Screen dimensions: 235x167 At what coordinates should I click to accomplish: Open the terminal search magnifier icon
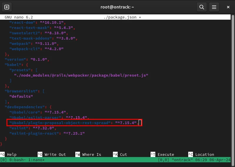[202, 7]
